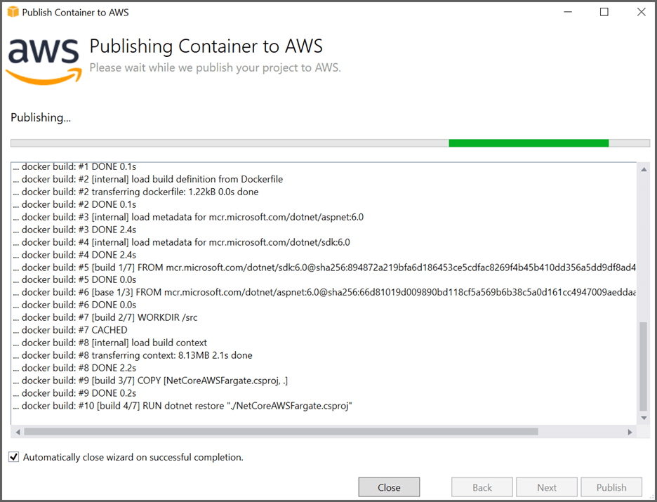Click the Next button

pos(546,487)
